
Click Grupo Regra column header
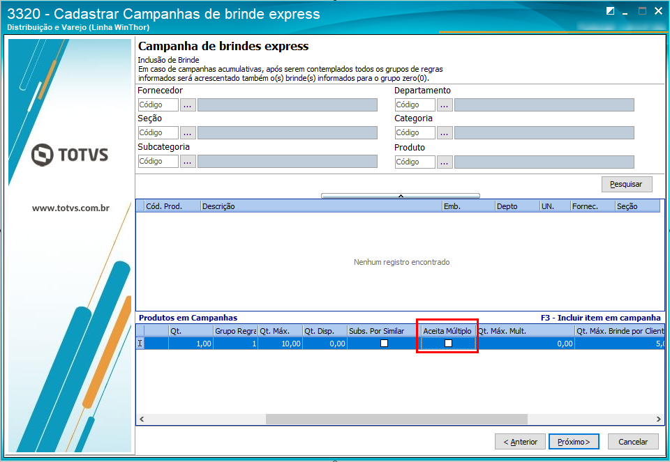pos(235,331)
